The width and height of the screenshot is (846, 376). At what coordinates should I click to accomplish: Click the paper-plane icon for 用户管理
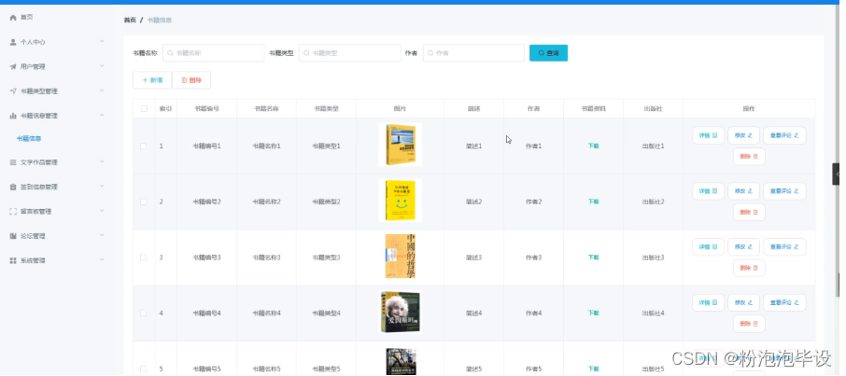[13, 67]
